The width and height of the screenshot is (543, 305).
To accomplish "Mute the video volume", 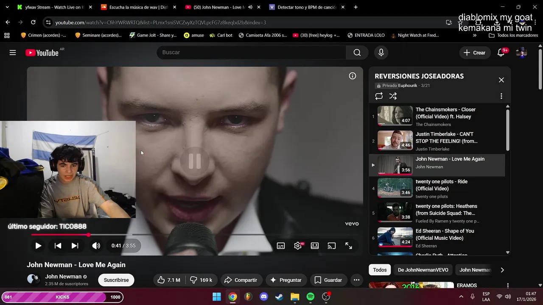I will point(96,246).
